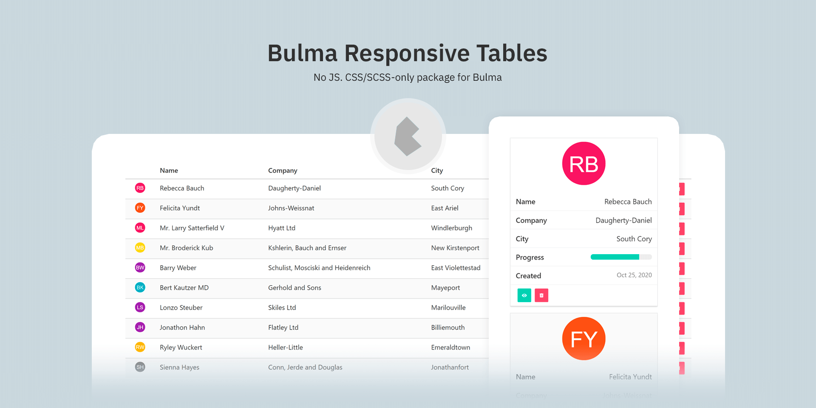Select Jonathon Hahn in the table
This screenshot has width=816, height=408.
click(182, 328)
